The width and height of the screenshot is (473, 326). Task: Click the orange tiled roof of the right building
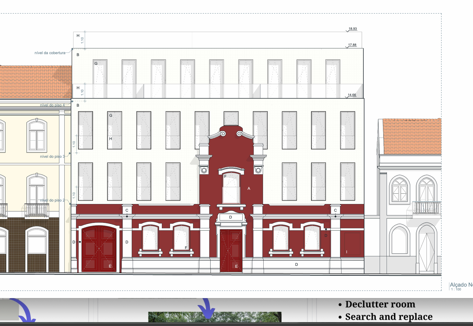coord(411,136)
